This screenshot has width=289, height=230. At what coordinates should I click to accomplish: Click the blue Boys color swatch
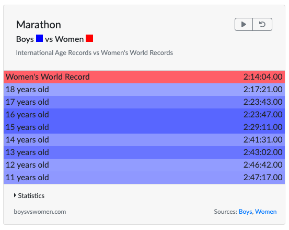coord(39,38)
